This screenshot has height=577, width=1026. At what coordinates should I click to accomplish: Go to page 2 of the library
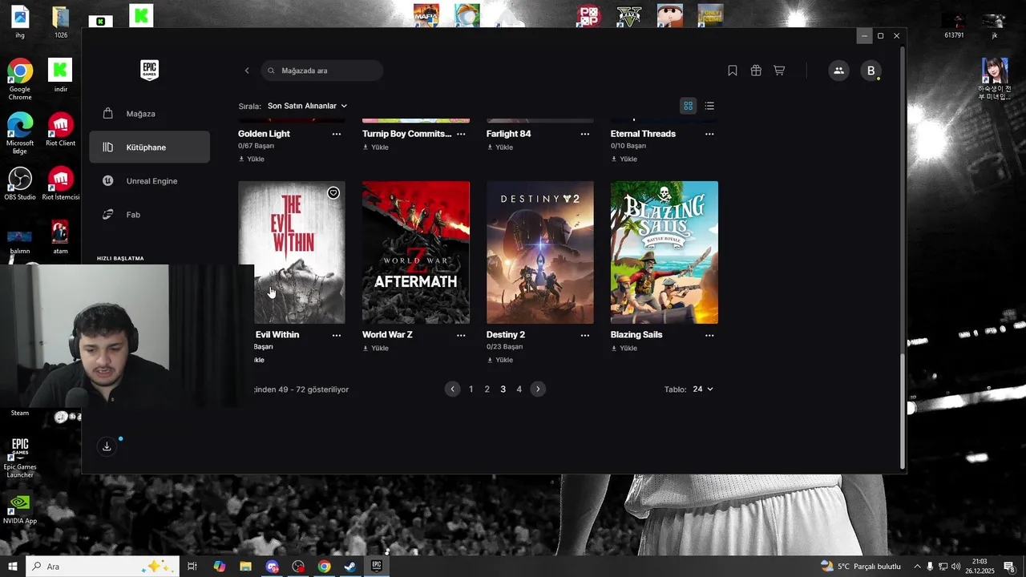coord(487,389)
